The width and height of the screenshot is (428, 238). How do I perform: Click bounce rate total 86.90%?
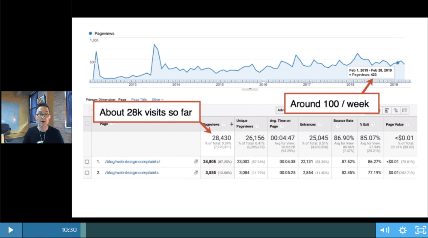(344, 138)
